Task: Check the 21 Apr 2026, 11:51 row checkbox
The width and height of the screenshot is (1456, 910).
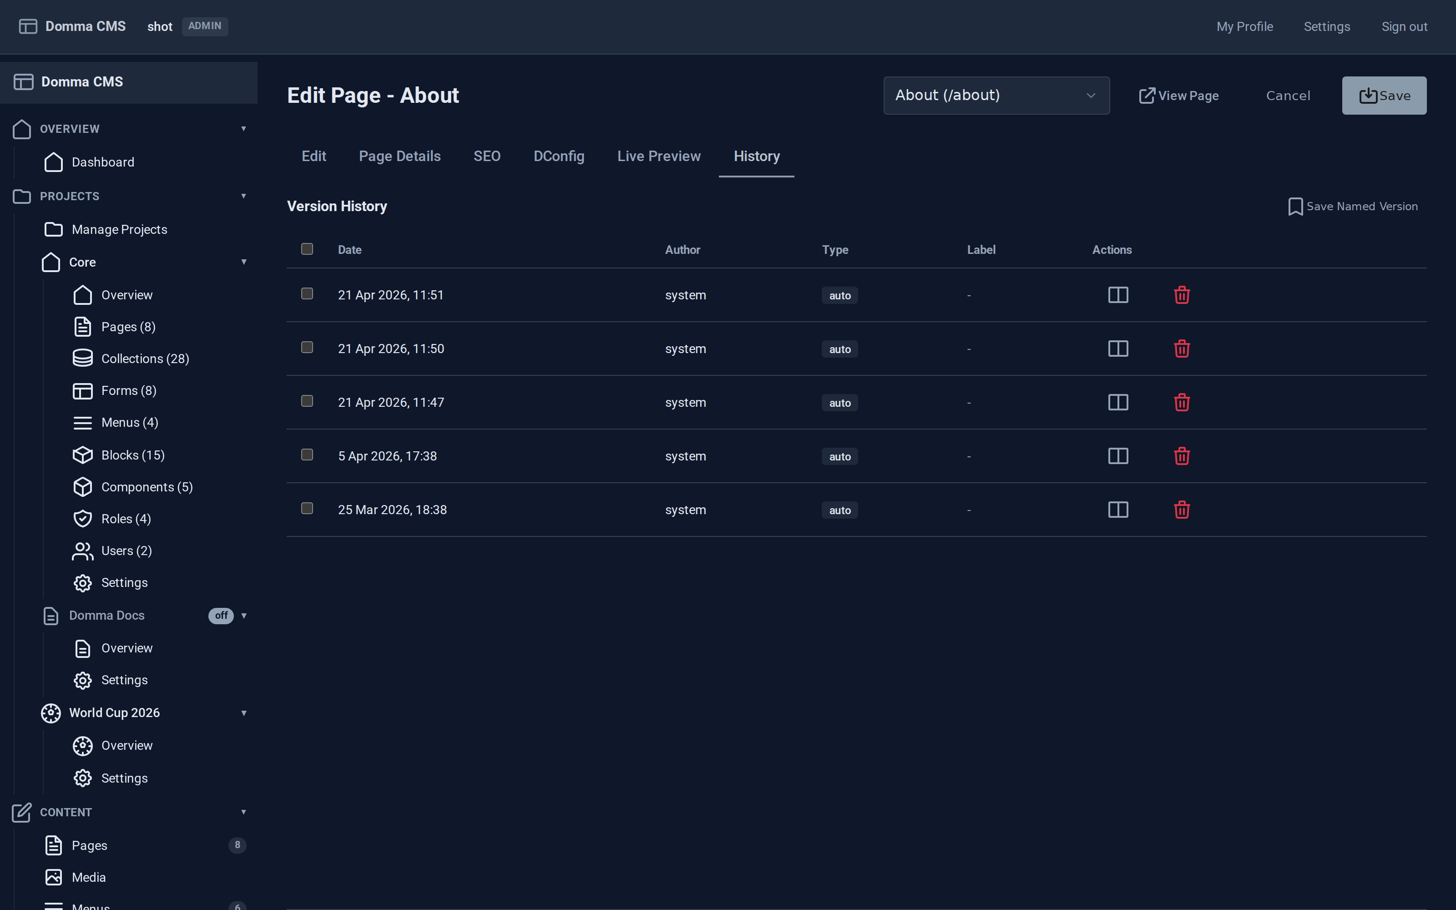Action: [x=307, y=294]
